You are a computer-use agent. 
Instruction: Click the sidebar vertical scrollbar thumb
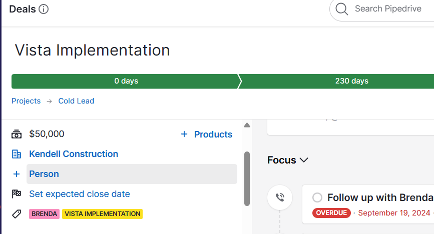(x=247, y=178)
